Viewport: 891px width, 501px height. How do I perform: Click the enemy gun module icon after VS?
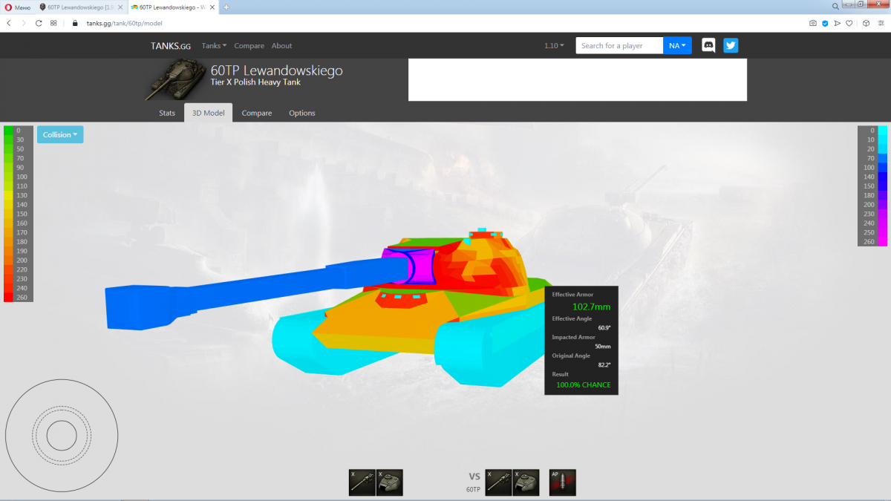point(498,482)
